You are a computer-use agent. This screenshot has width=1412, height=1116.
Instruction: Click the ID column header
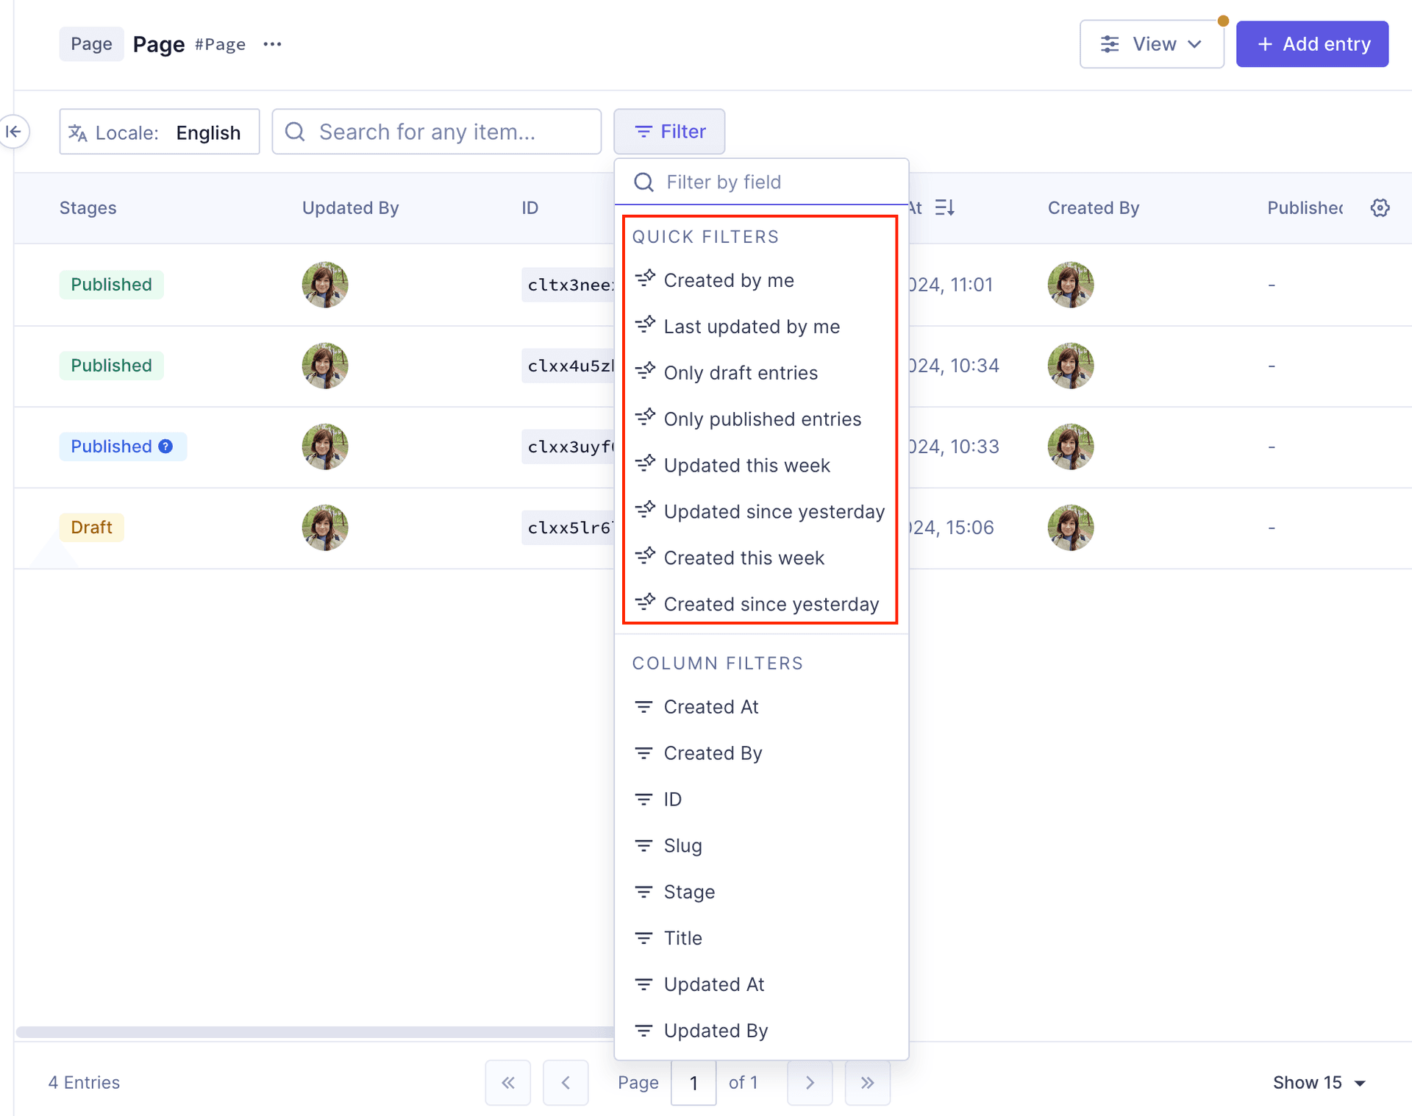530,208
